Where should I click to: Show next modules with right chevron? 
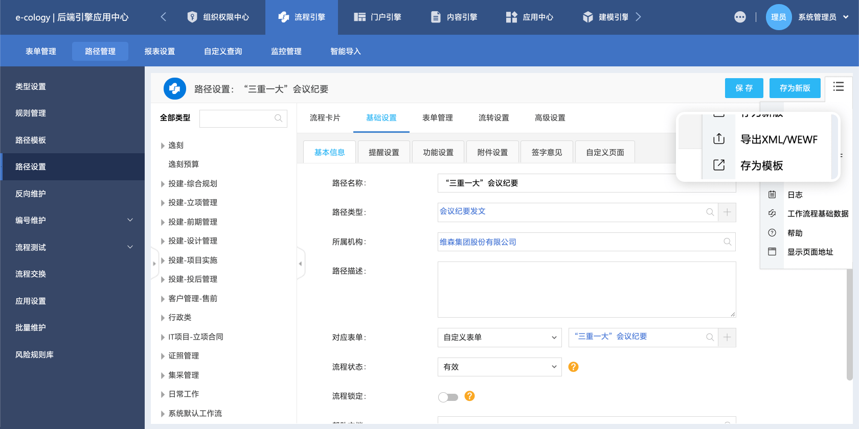[x=638, y=17]
